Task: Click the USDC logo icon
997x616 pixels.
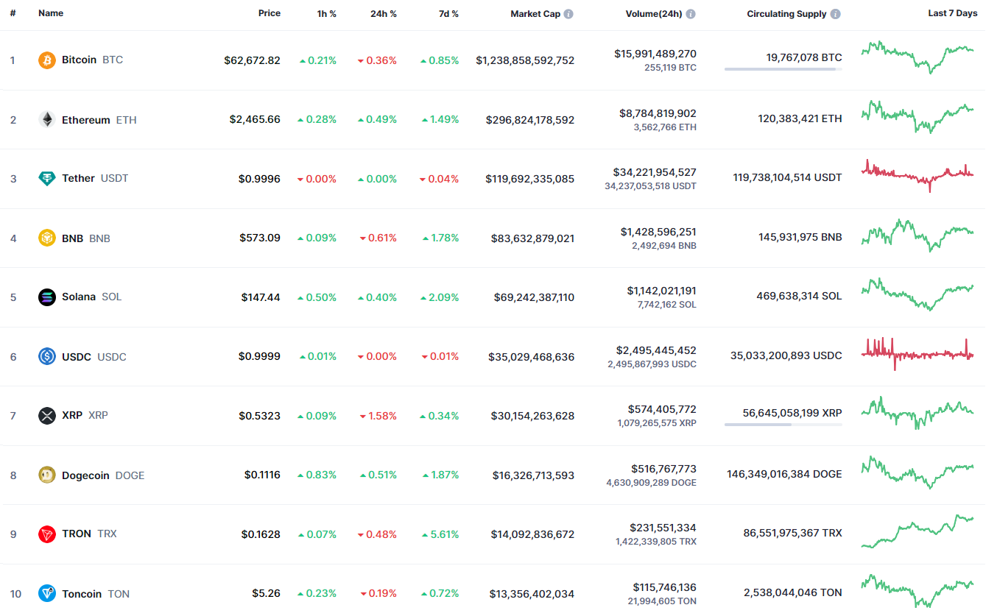Action: tap(47, 357)
